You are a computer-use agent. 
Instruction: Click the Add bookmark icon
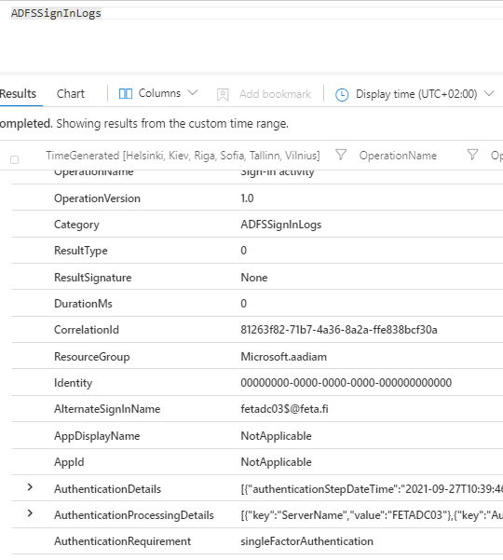[223, 95]
